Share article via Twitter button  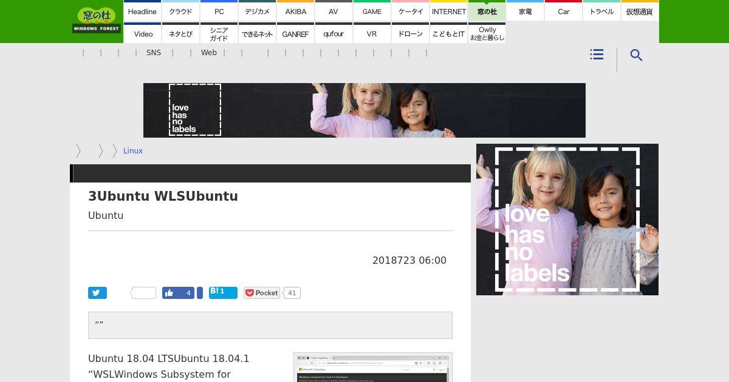tap(97, 293)
